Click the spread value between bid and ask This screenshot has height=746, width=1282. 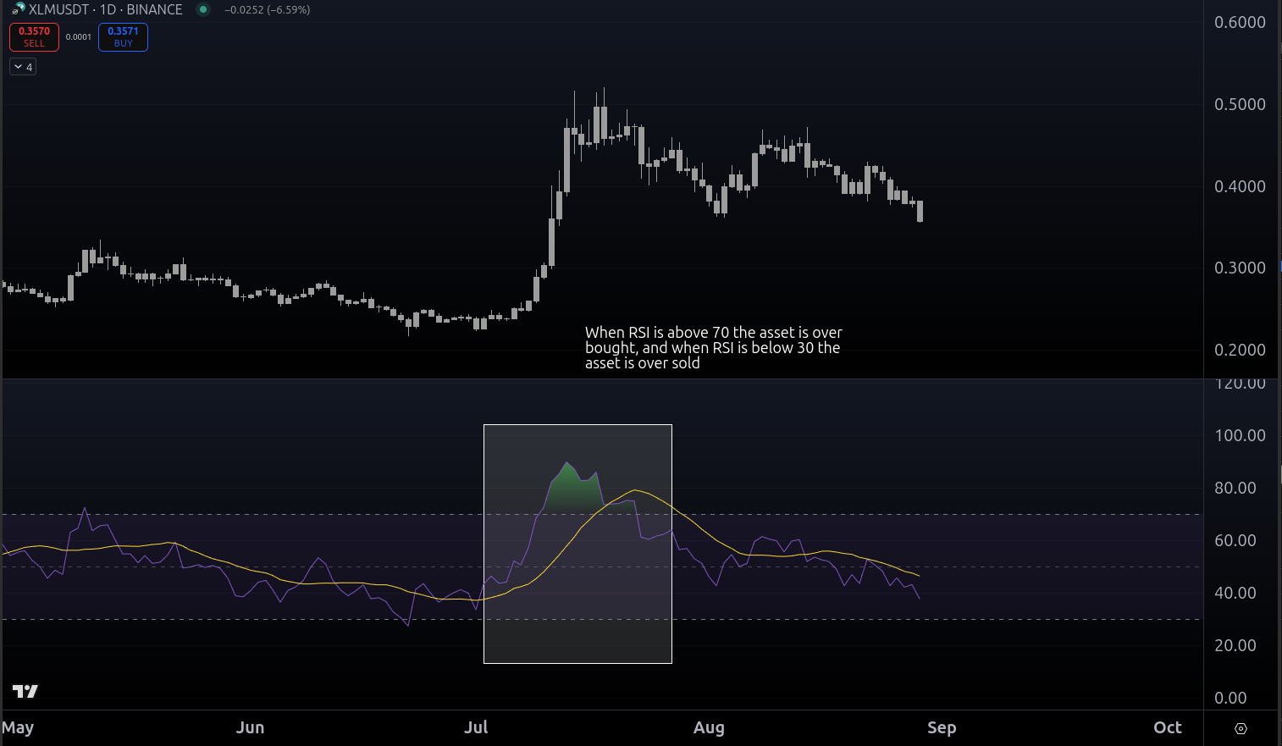(x=79, y=36)
